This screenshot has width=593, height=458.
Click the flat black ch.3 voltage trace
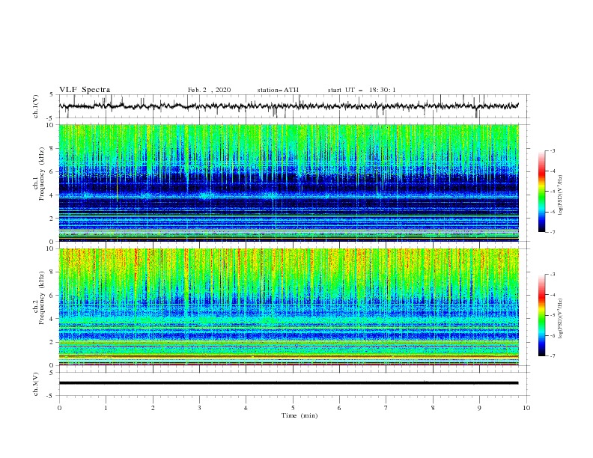click(x=288, y=383)
